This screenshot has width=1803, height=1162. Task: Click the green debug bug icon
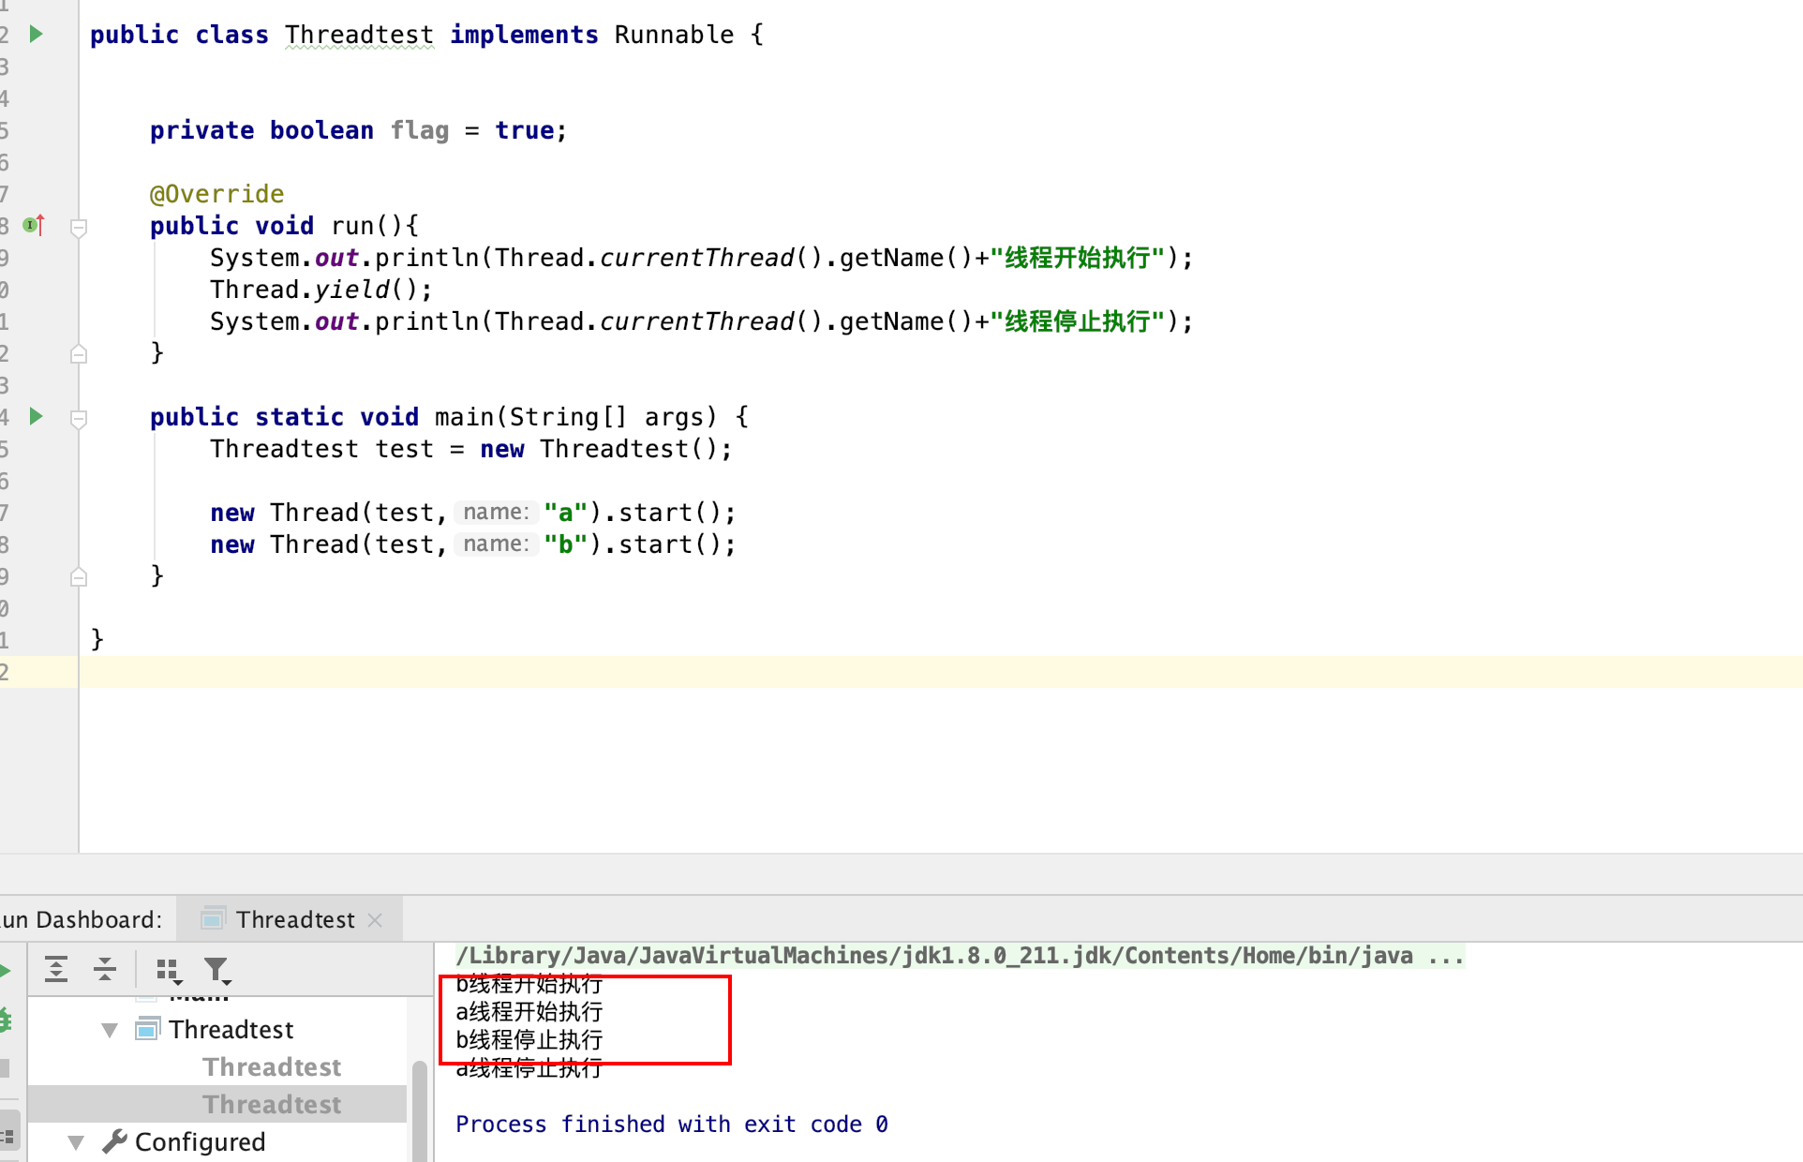click(6, 1019)
